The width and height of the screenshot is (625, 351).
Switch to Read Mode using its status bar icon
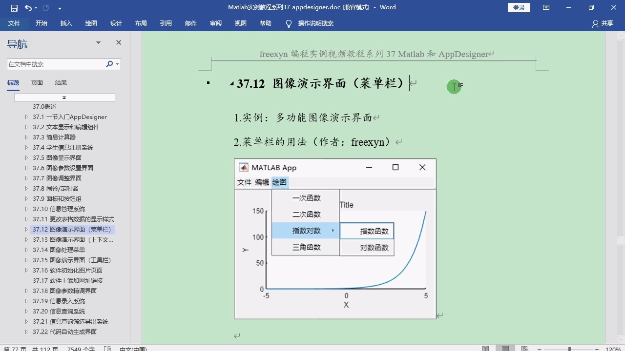click(485, 349)
